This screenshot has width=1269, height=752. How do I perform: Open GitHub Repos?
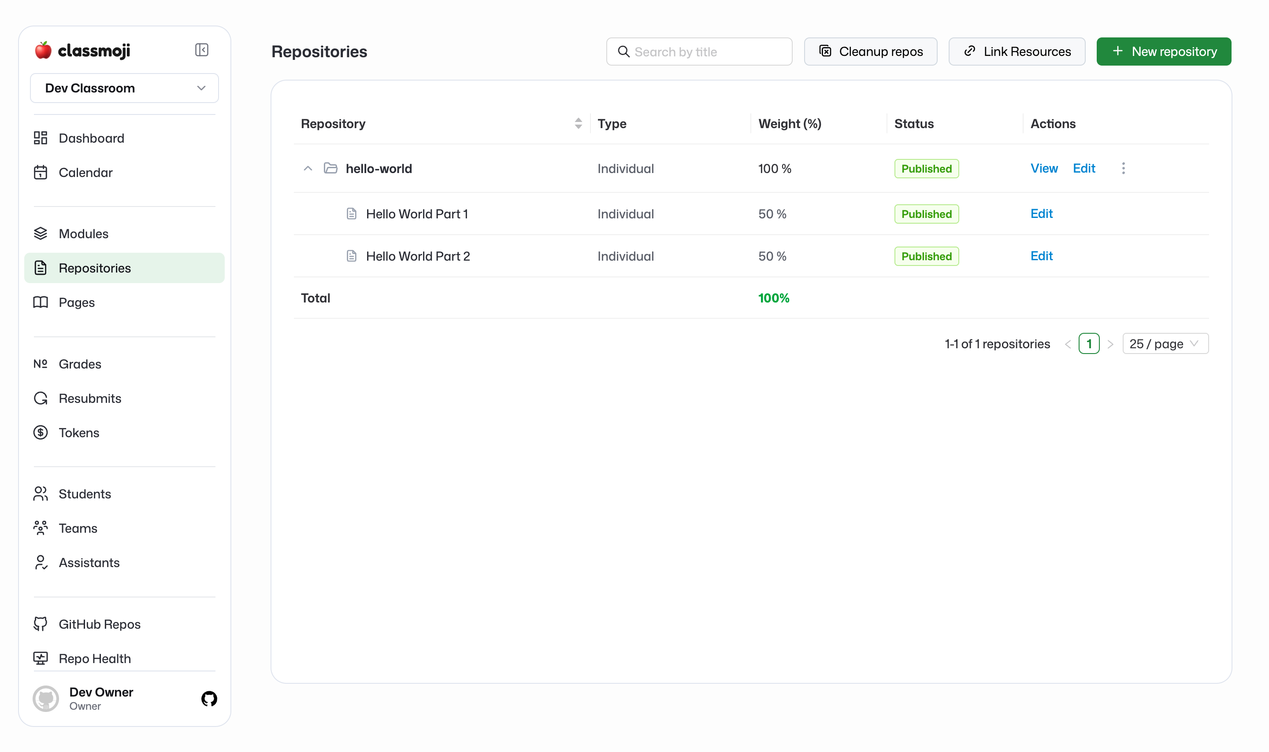pyautogui.click(x=124, y=624)
